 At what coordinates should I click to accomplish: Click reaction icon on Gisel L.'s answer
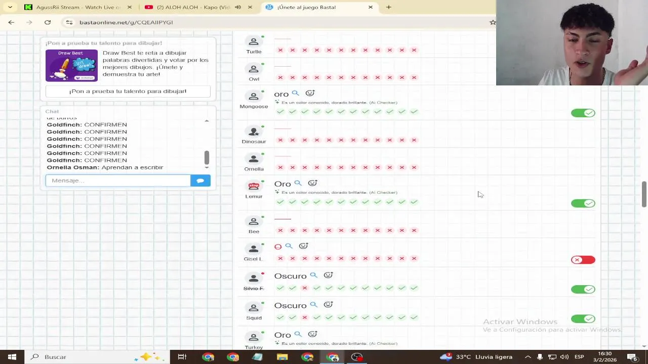click(x=303, y=246)
